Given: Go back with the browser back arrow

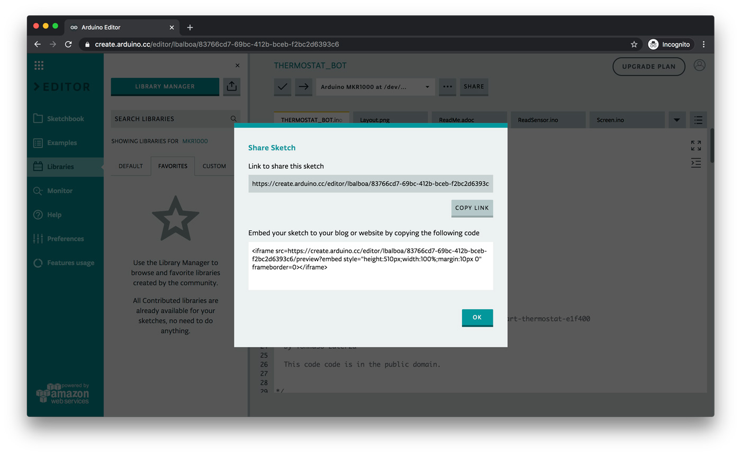Looking at the screenshot, I should [x=38, y=44].
